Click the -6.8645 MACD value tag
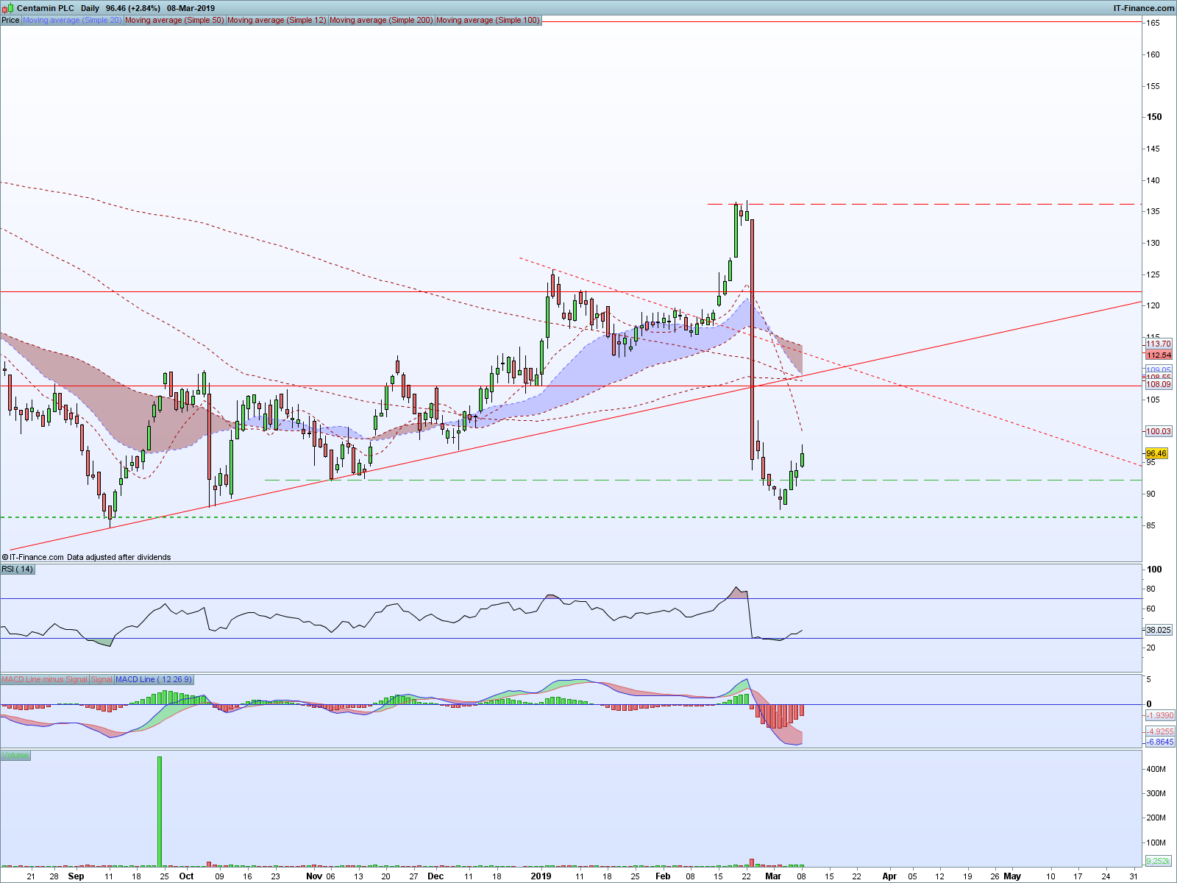 point(1160,742)
